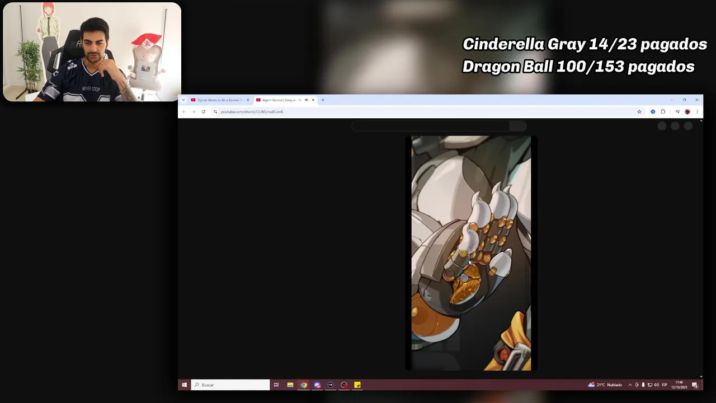716x403 pixels.
Task: Open media control icon in Chrome toolbar
Action: click(677, 111)
